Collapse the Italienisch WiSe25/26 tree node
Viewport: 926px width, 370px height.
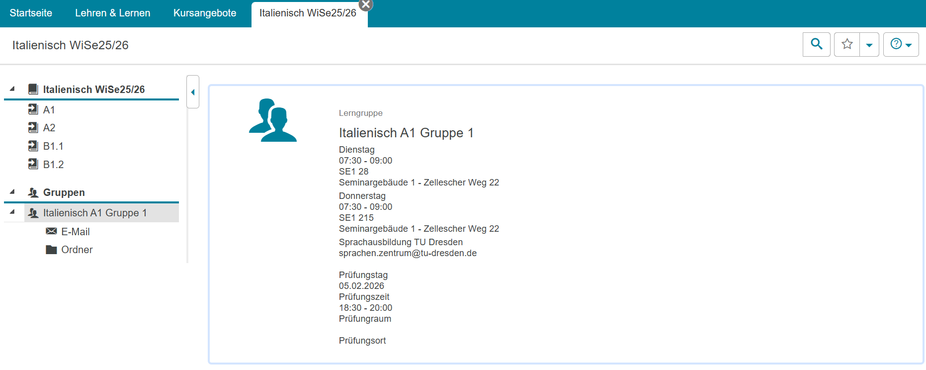pos(12,89)
